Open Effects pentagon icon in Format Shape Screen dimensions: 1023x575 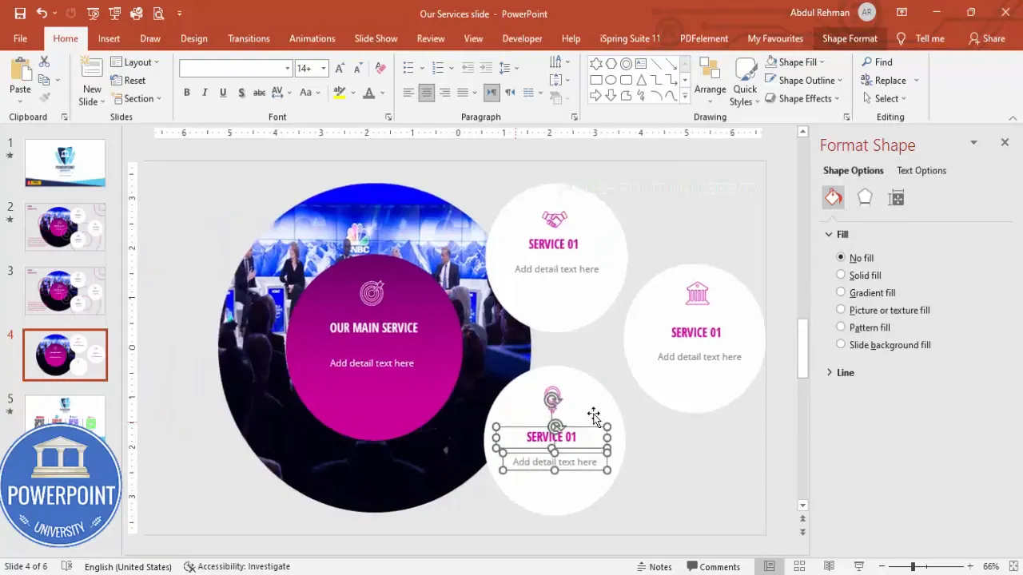pos(865,198)
